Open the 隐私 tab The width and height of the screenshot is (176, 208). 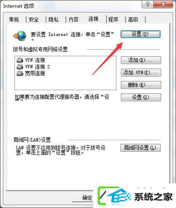click(53, 19)
